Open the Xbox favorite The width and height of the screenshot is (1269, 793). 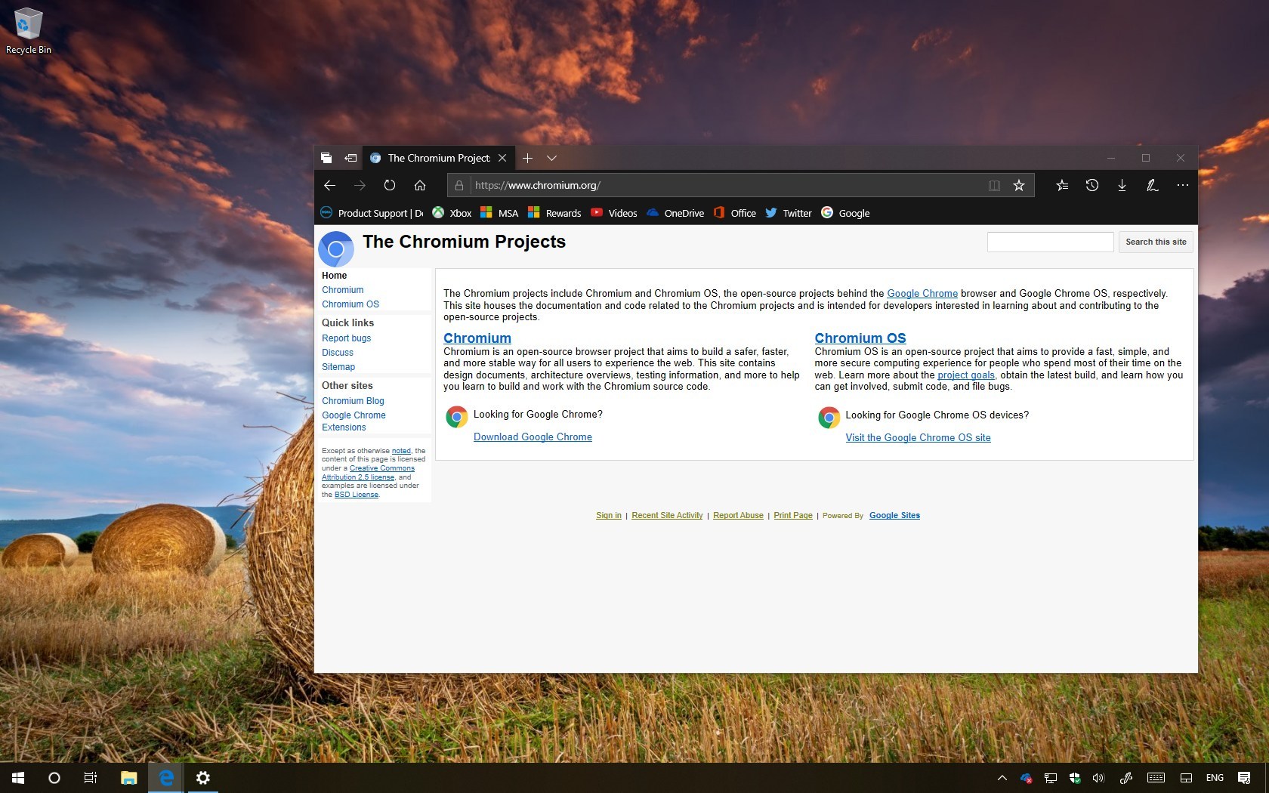coord(452,213)
